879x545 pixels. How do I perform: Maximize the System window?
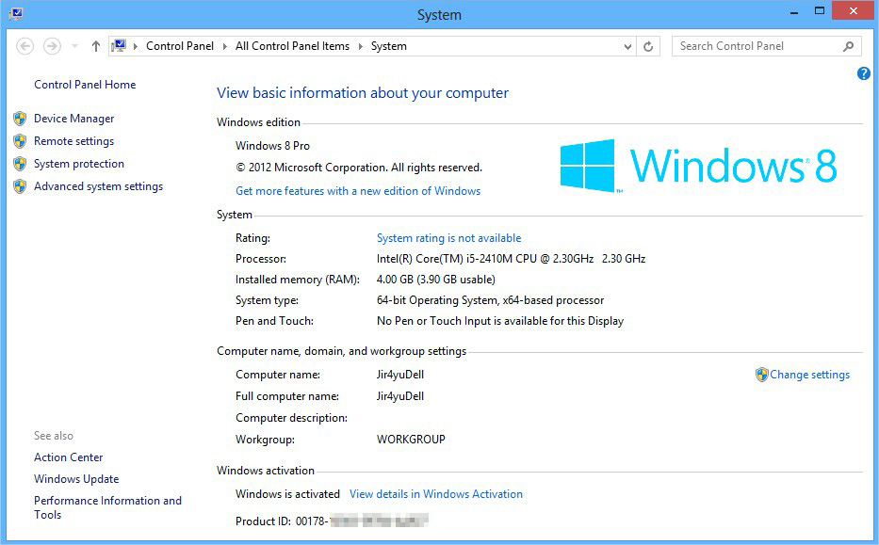click(x=820, y=11)
